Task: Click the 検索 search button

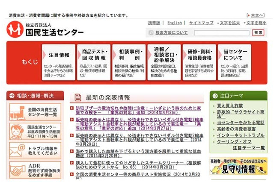Action: coord(258,32)
